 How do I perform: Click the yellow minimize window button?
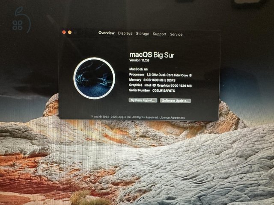coord(70,32)
